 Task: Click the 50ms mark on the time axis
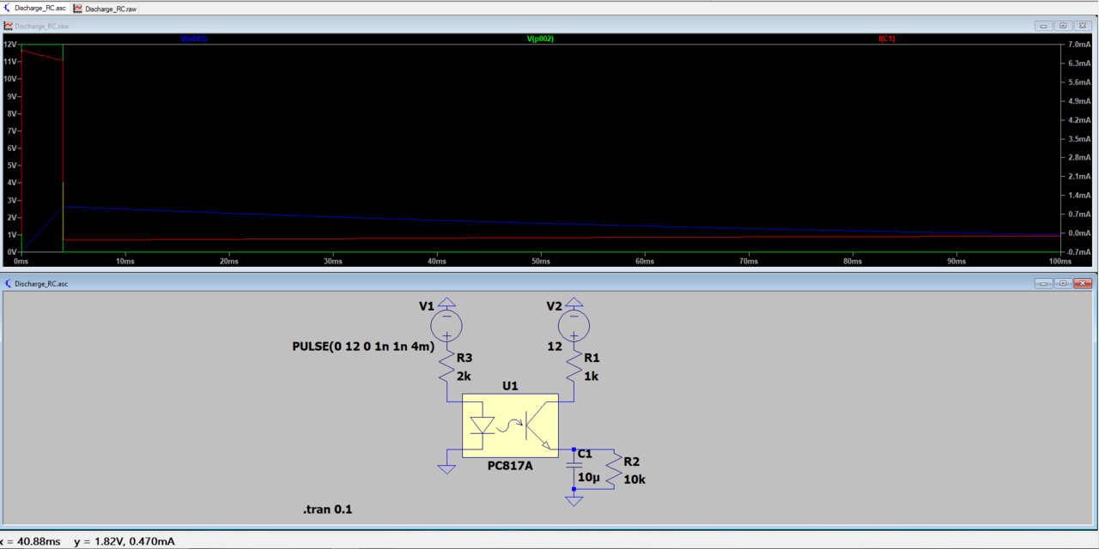(x=540, y=261)
